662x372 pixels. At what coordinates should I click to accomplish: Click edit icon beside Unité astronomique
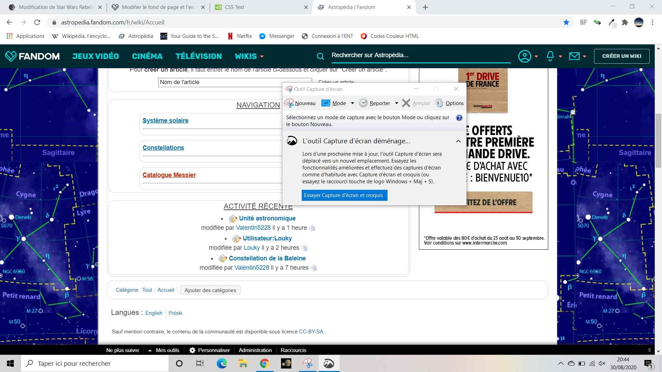coord(233,218)
